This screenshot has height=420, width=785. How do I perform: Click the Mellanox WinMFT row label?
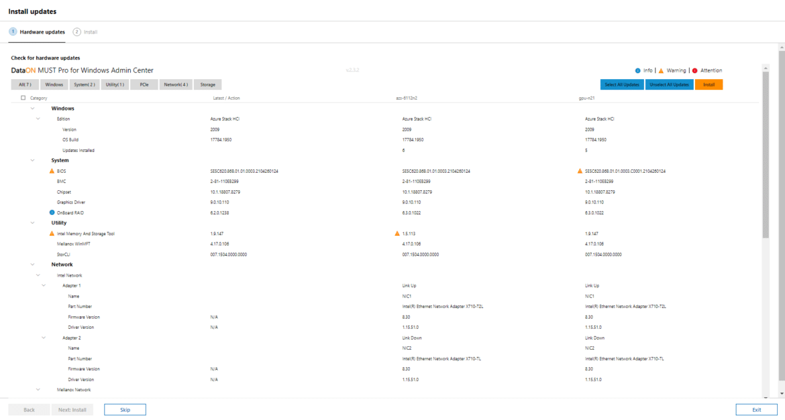pyautogui.click(x=74, y=244)
